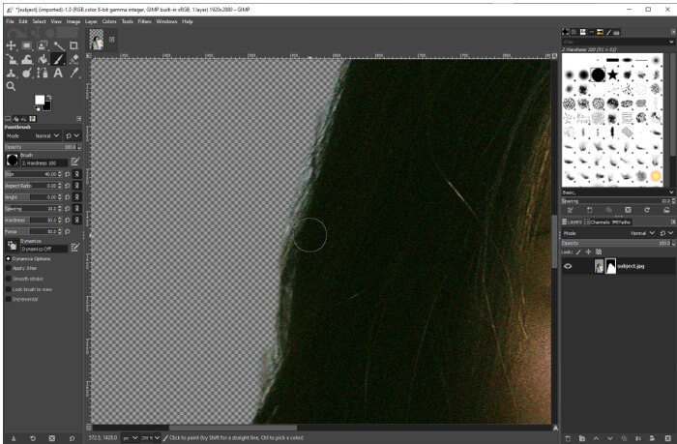
Task: Open the File menu
Action: point(10,21)
